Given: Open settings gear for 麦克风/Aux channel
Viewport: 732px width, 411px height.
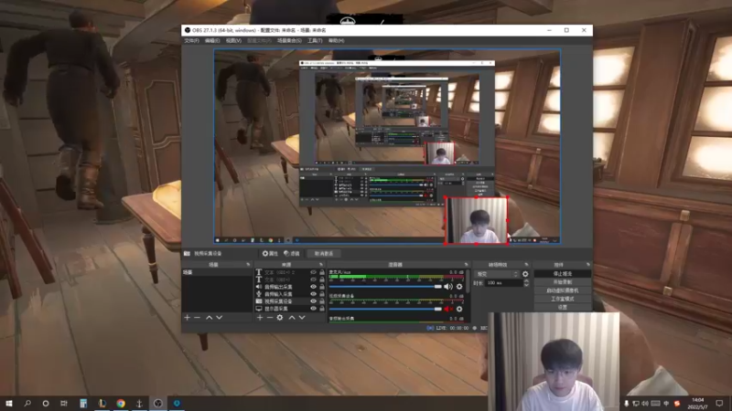Looking at the screenshot, I should click(459, 287).
